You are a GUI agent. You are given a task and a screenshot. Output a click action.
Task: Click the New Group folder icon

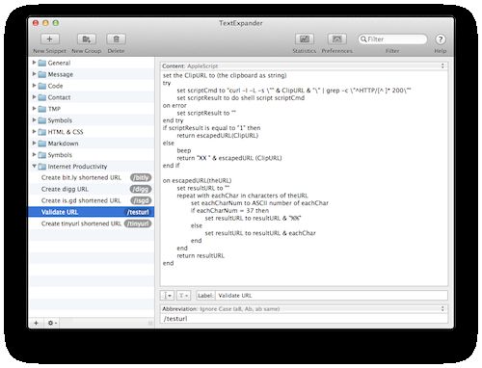click(87, 39)
